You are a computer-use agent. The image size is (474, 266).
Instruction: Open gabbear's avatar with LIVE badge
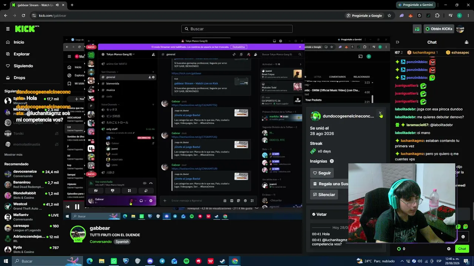(x=78, y=234)
